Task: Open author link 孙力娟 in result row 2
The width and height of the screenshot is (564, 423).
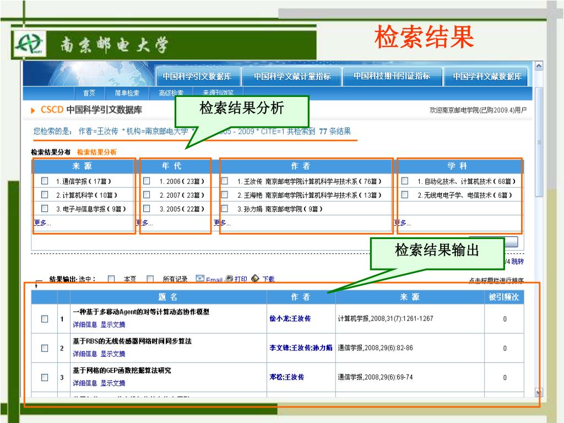Action: [323, 348]
